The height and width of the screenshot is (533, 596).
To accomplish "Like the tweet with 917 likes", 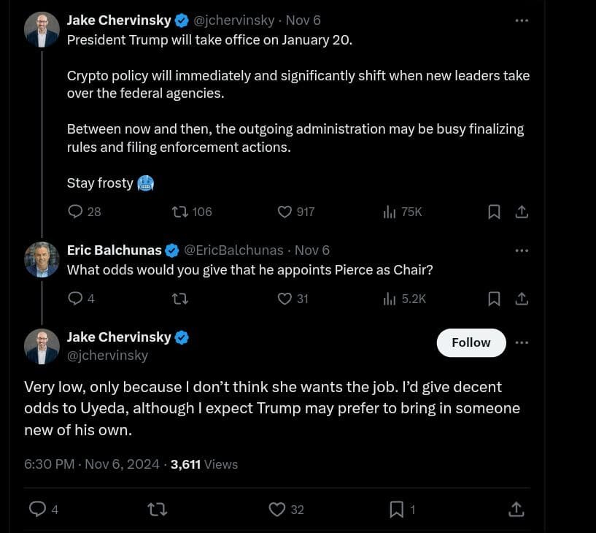I will 285,212.
